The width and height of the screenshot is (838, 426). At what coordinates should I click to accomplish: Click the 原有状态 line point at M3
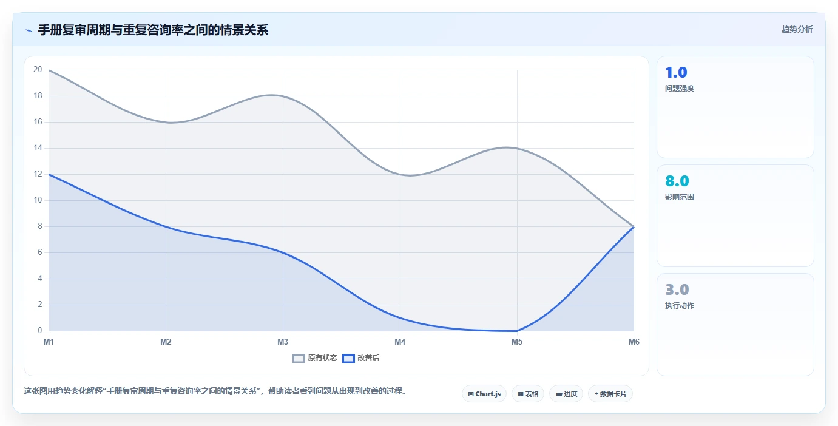pyautogui.click(x=283, y=96)
